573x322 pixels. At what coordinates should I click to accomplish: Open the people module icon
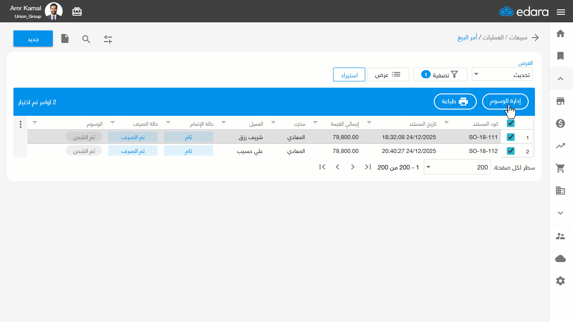pos(560,236)
